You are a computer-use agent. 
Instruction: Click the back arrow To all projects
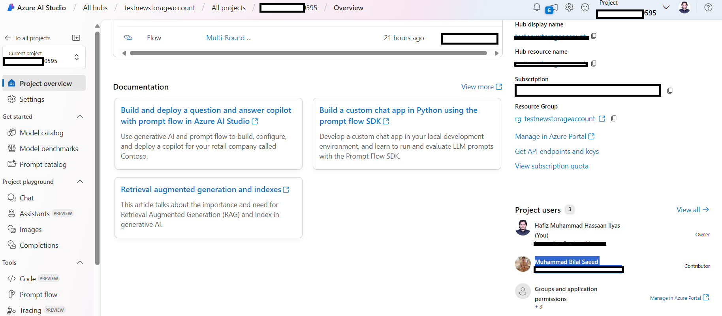pos(8,38)
